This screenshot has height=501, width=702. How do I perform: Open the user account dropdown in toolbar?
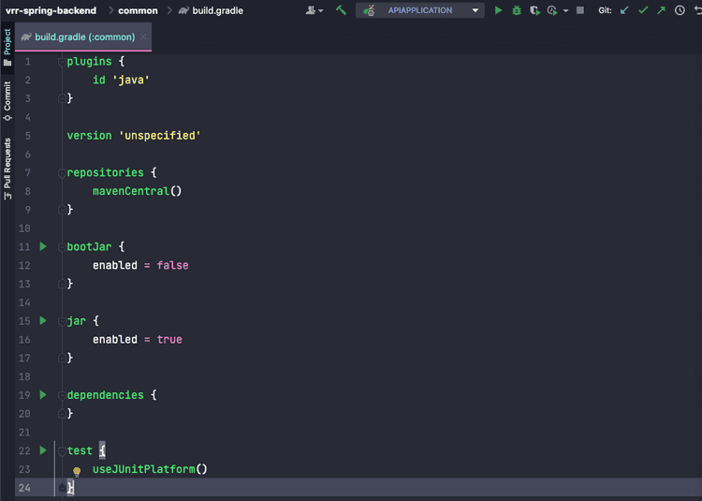pos(314,10)
